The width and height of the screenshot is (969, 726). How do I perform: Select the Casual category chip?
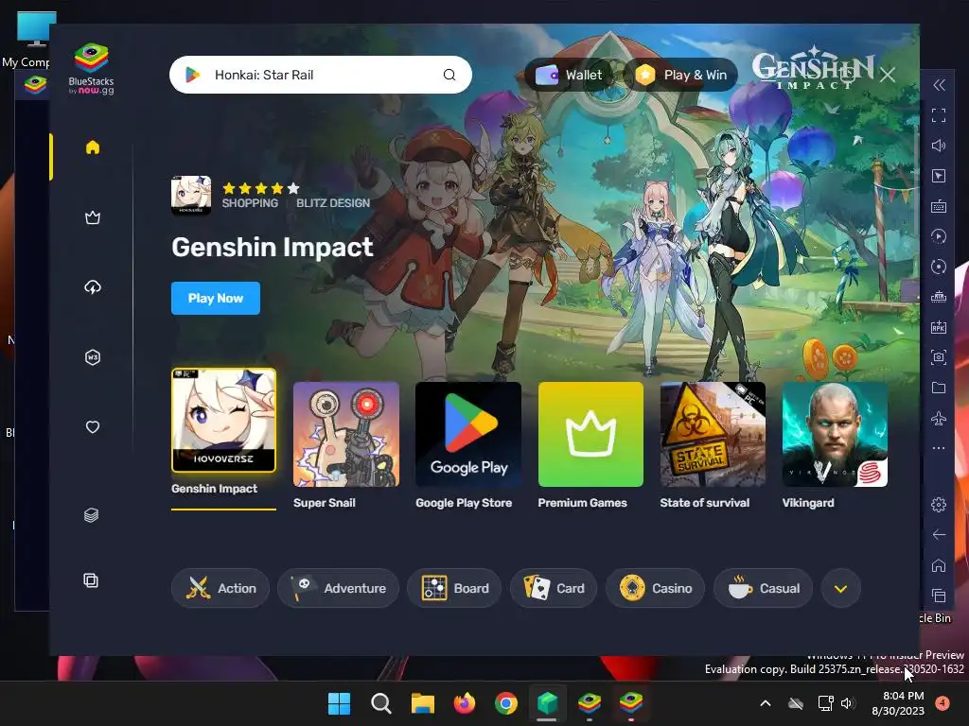point(764,588)
